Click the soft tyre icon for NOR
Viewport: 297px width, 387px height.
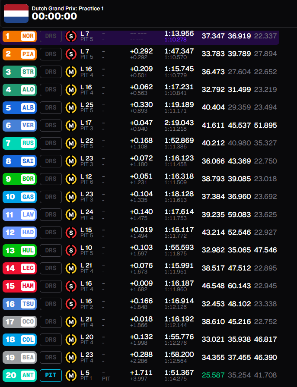[71, 36]
